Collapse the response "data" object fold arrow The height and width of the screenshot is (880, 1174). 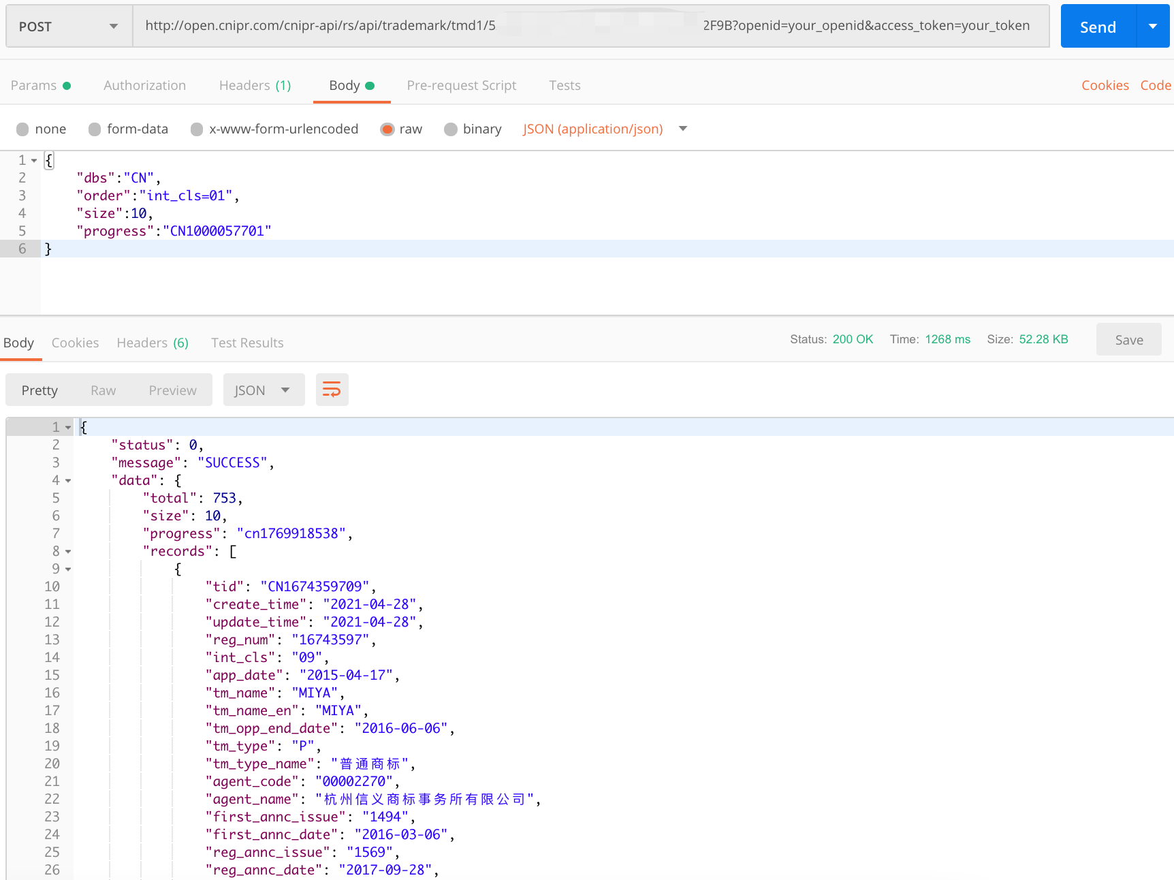pos(68,481)
